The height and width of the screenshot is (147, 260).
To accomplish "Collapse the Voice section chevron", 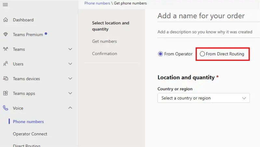I will tap(70, 108).
